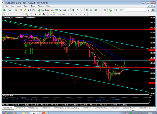
Task: Open the Strategy Tester
Action: point(34,10)
